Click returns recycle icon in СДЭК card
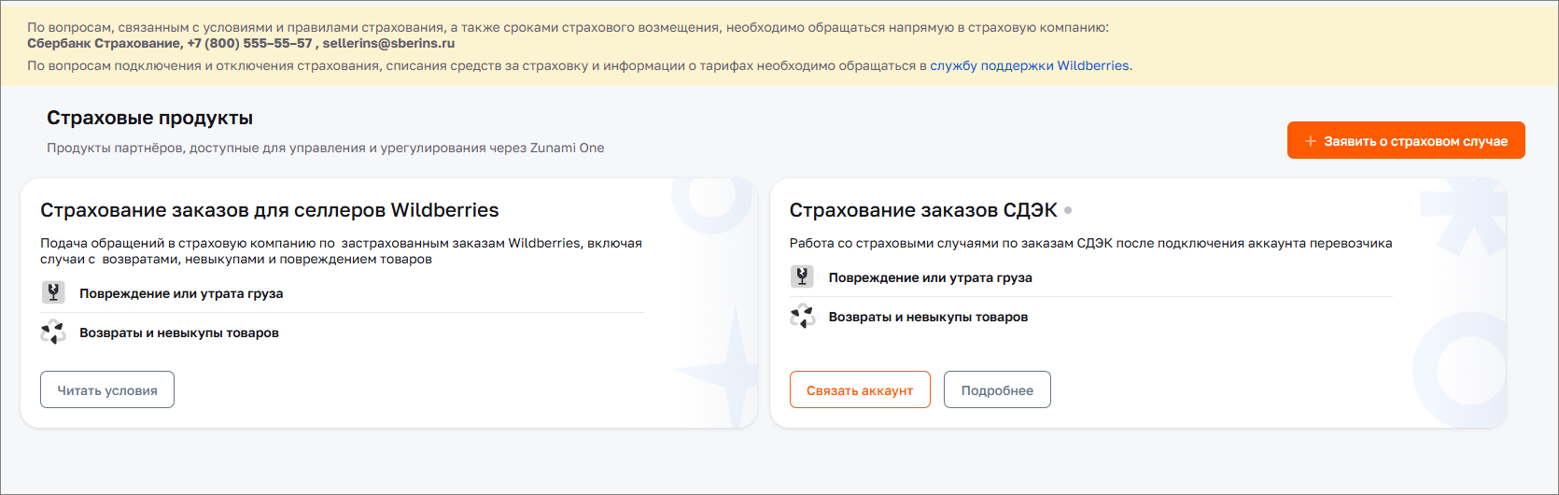This screenshot has width=1559, height=495. coord(803,316)
